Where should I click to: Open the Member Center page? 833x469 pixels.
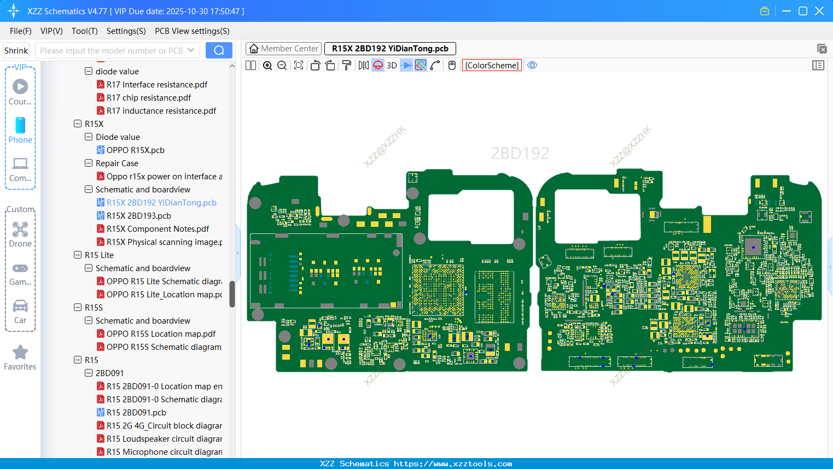tap(283, 48)
